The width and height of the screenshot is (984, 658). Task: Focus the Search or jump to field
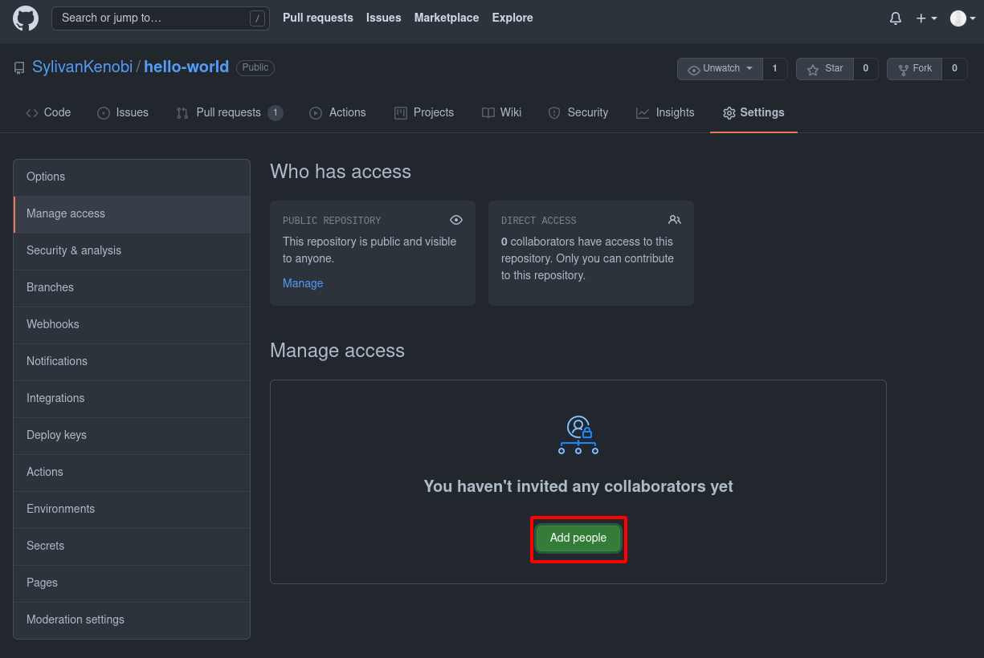coord(161,18)
